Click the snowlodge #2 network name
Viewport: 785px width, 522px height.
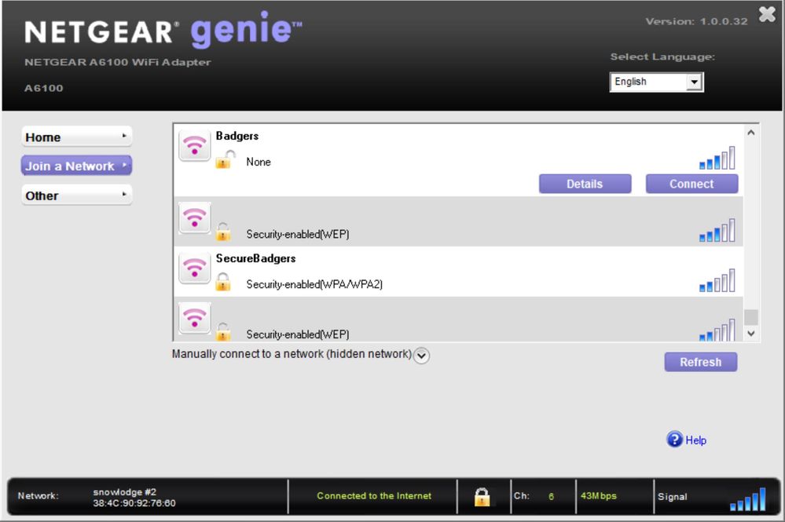(124, 492)
